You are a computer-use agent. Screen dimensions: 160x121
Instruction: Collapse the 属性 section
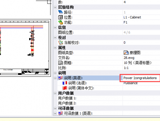point(55,48)
